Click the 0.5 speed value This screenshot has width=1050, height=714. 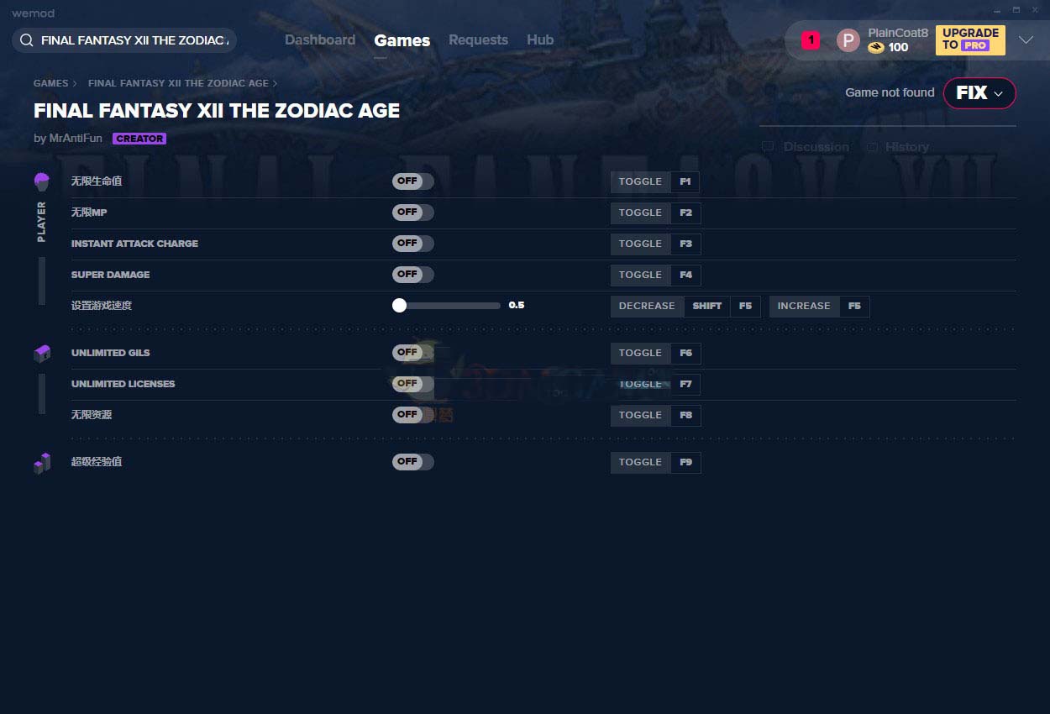click(x=517, y=306)
